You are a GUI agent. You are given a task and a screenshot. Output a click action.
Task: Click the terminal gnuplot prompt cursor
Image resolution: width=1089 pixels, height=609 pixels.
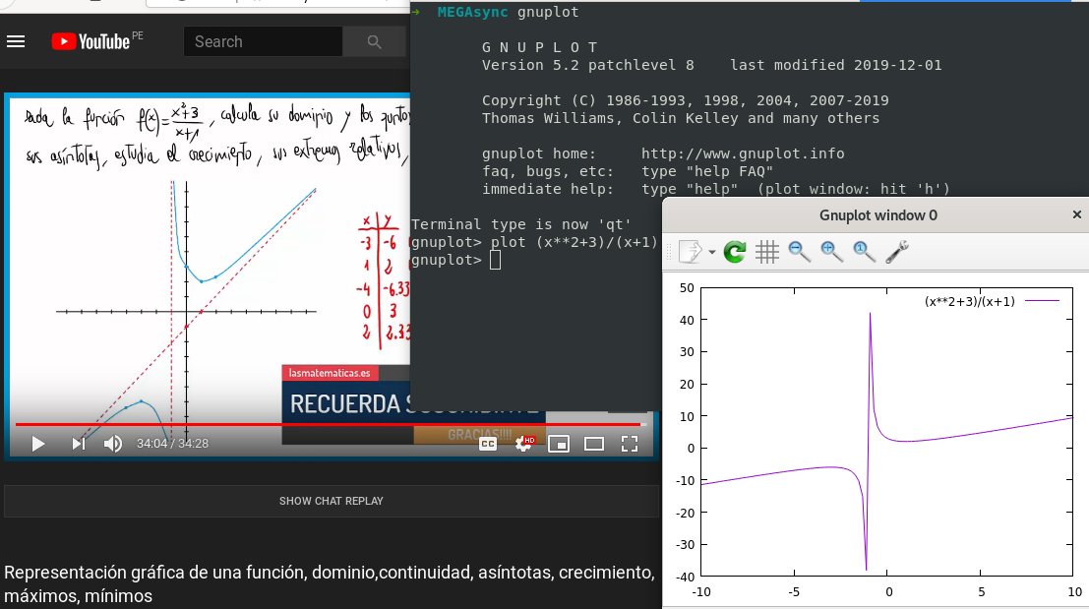(x=495, y=260)
